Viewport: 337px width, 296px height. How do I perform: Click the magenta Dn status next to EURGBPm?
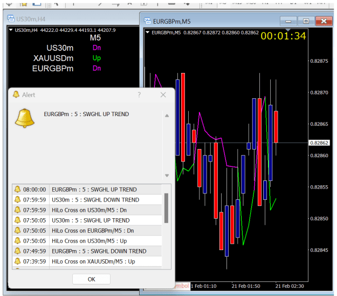(97, 68)
